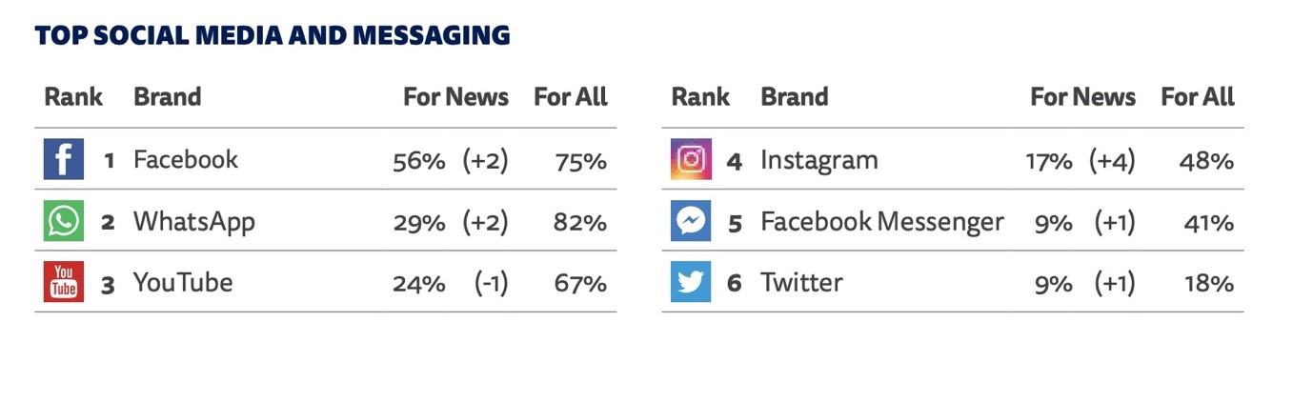Select Twitter's 18% For All value
The image size is (1313, 402).
tap(1209, 283)
